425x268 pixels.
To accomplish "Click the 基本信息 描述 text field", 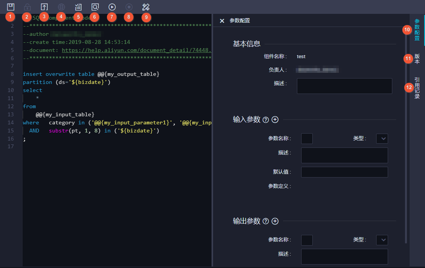I will pyautogui.click(x=345, y=86).
